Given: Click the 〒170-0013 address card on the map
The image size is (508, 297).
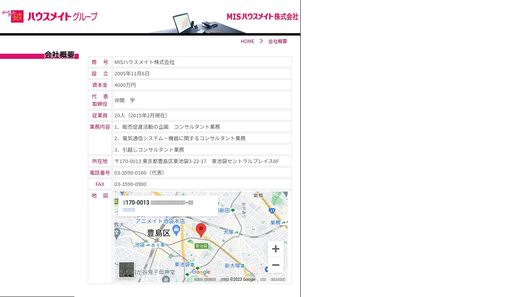Looking at the screenshot, I should tap(168, 206).
